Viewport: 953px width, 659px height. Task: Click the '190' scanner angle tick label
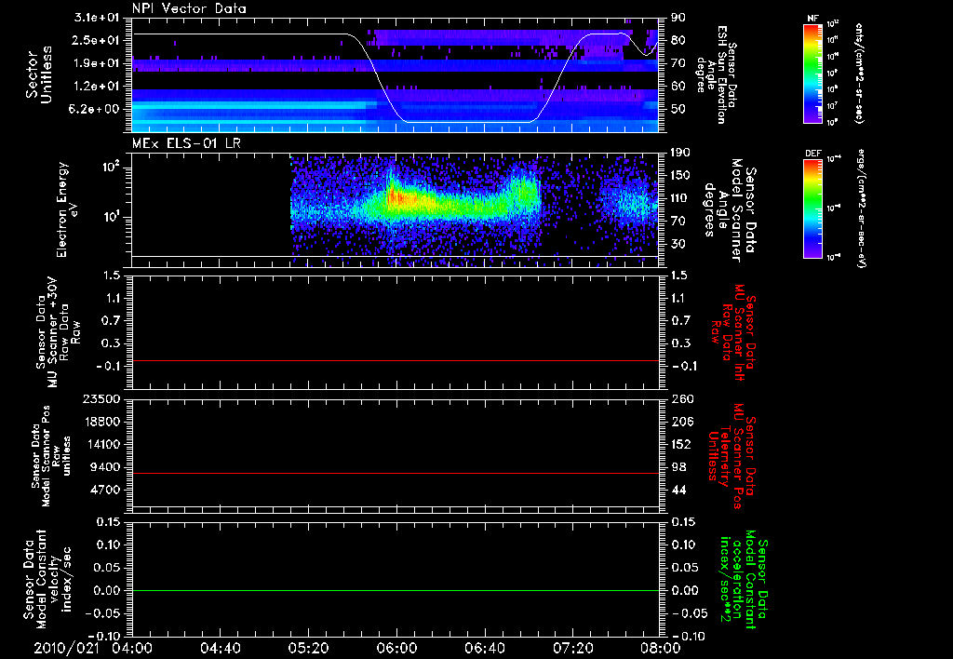point(679,153)
